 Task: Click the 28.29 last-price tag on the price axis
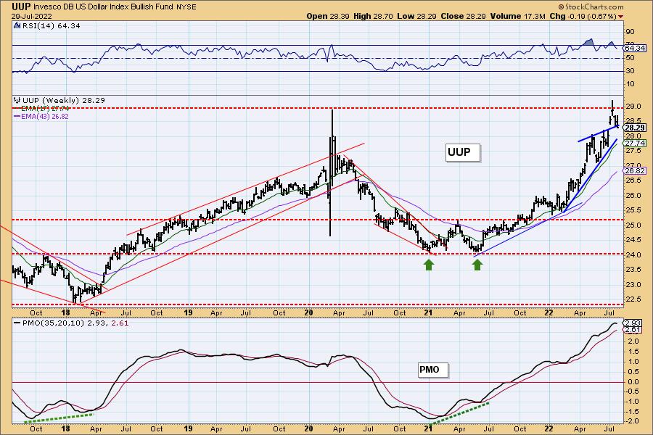tap(636, 128)
